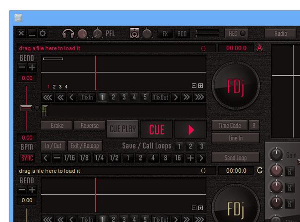The height and width of the screenshot is (222, 300).
Task: Set loop length to 1/2
Action: pyautogui.click(x=114, y=158)
